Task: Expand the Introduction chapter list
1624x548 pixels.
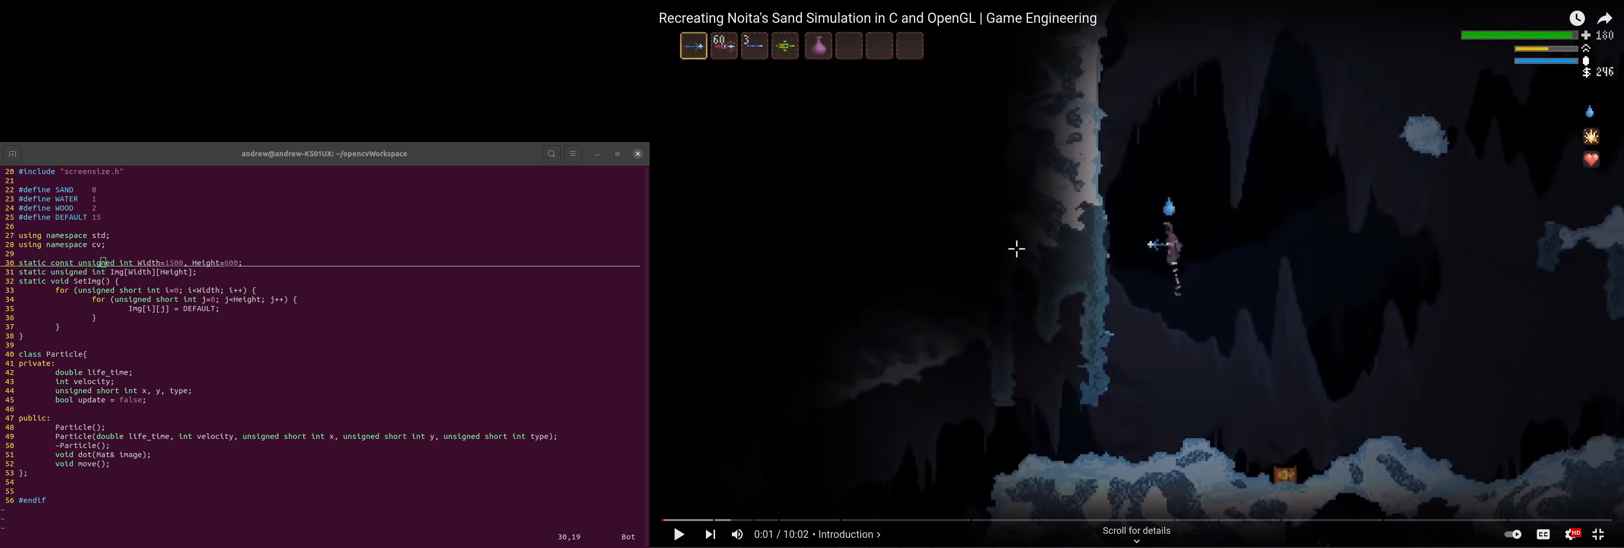Action: (849, 534)
